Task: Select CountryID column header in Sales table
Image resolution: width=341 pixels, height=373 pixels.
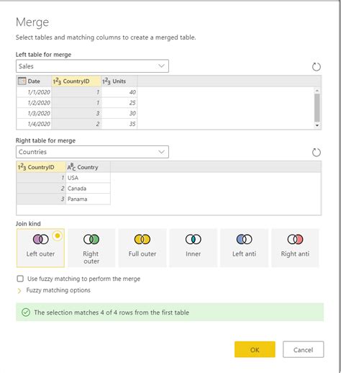Action: click(76, 81)
